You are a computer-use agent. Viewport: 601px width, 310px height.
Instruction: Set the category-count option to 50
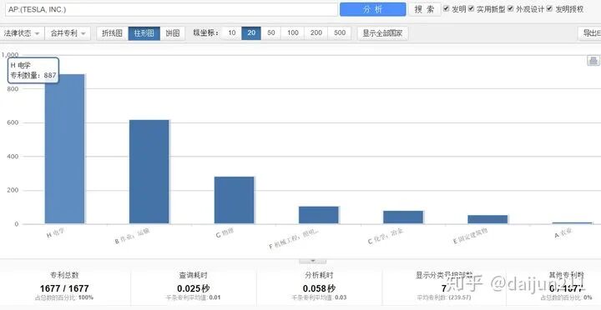click(271, 32)
